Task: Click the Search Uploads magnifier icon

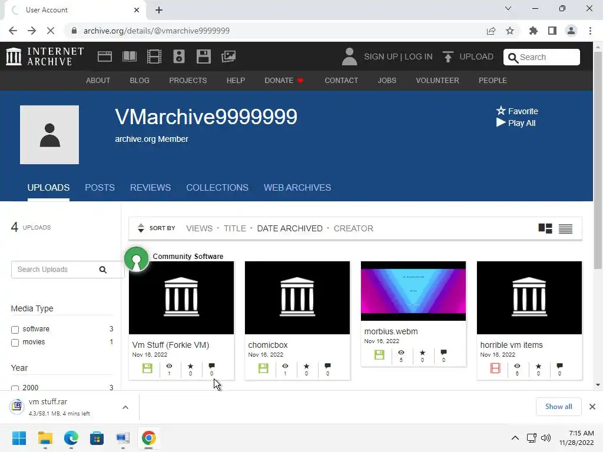Action: 102,270
